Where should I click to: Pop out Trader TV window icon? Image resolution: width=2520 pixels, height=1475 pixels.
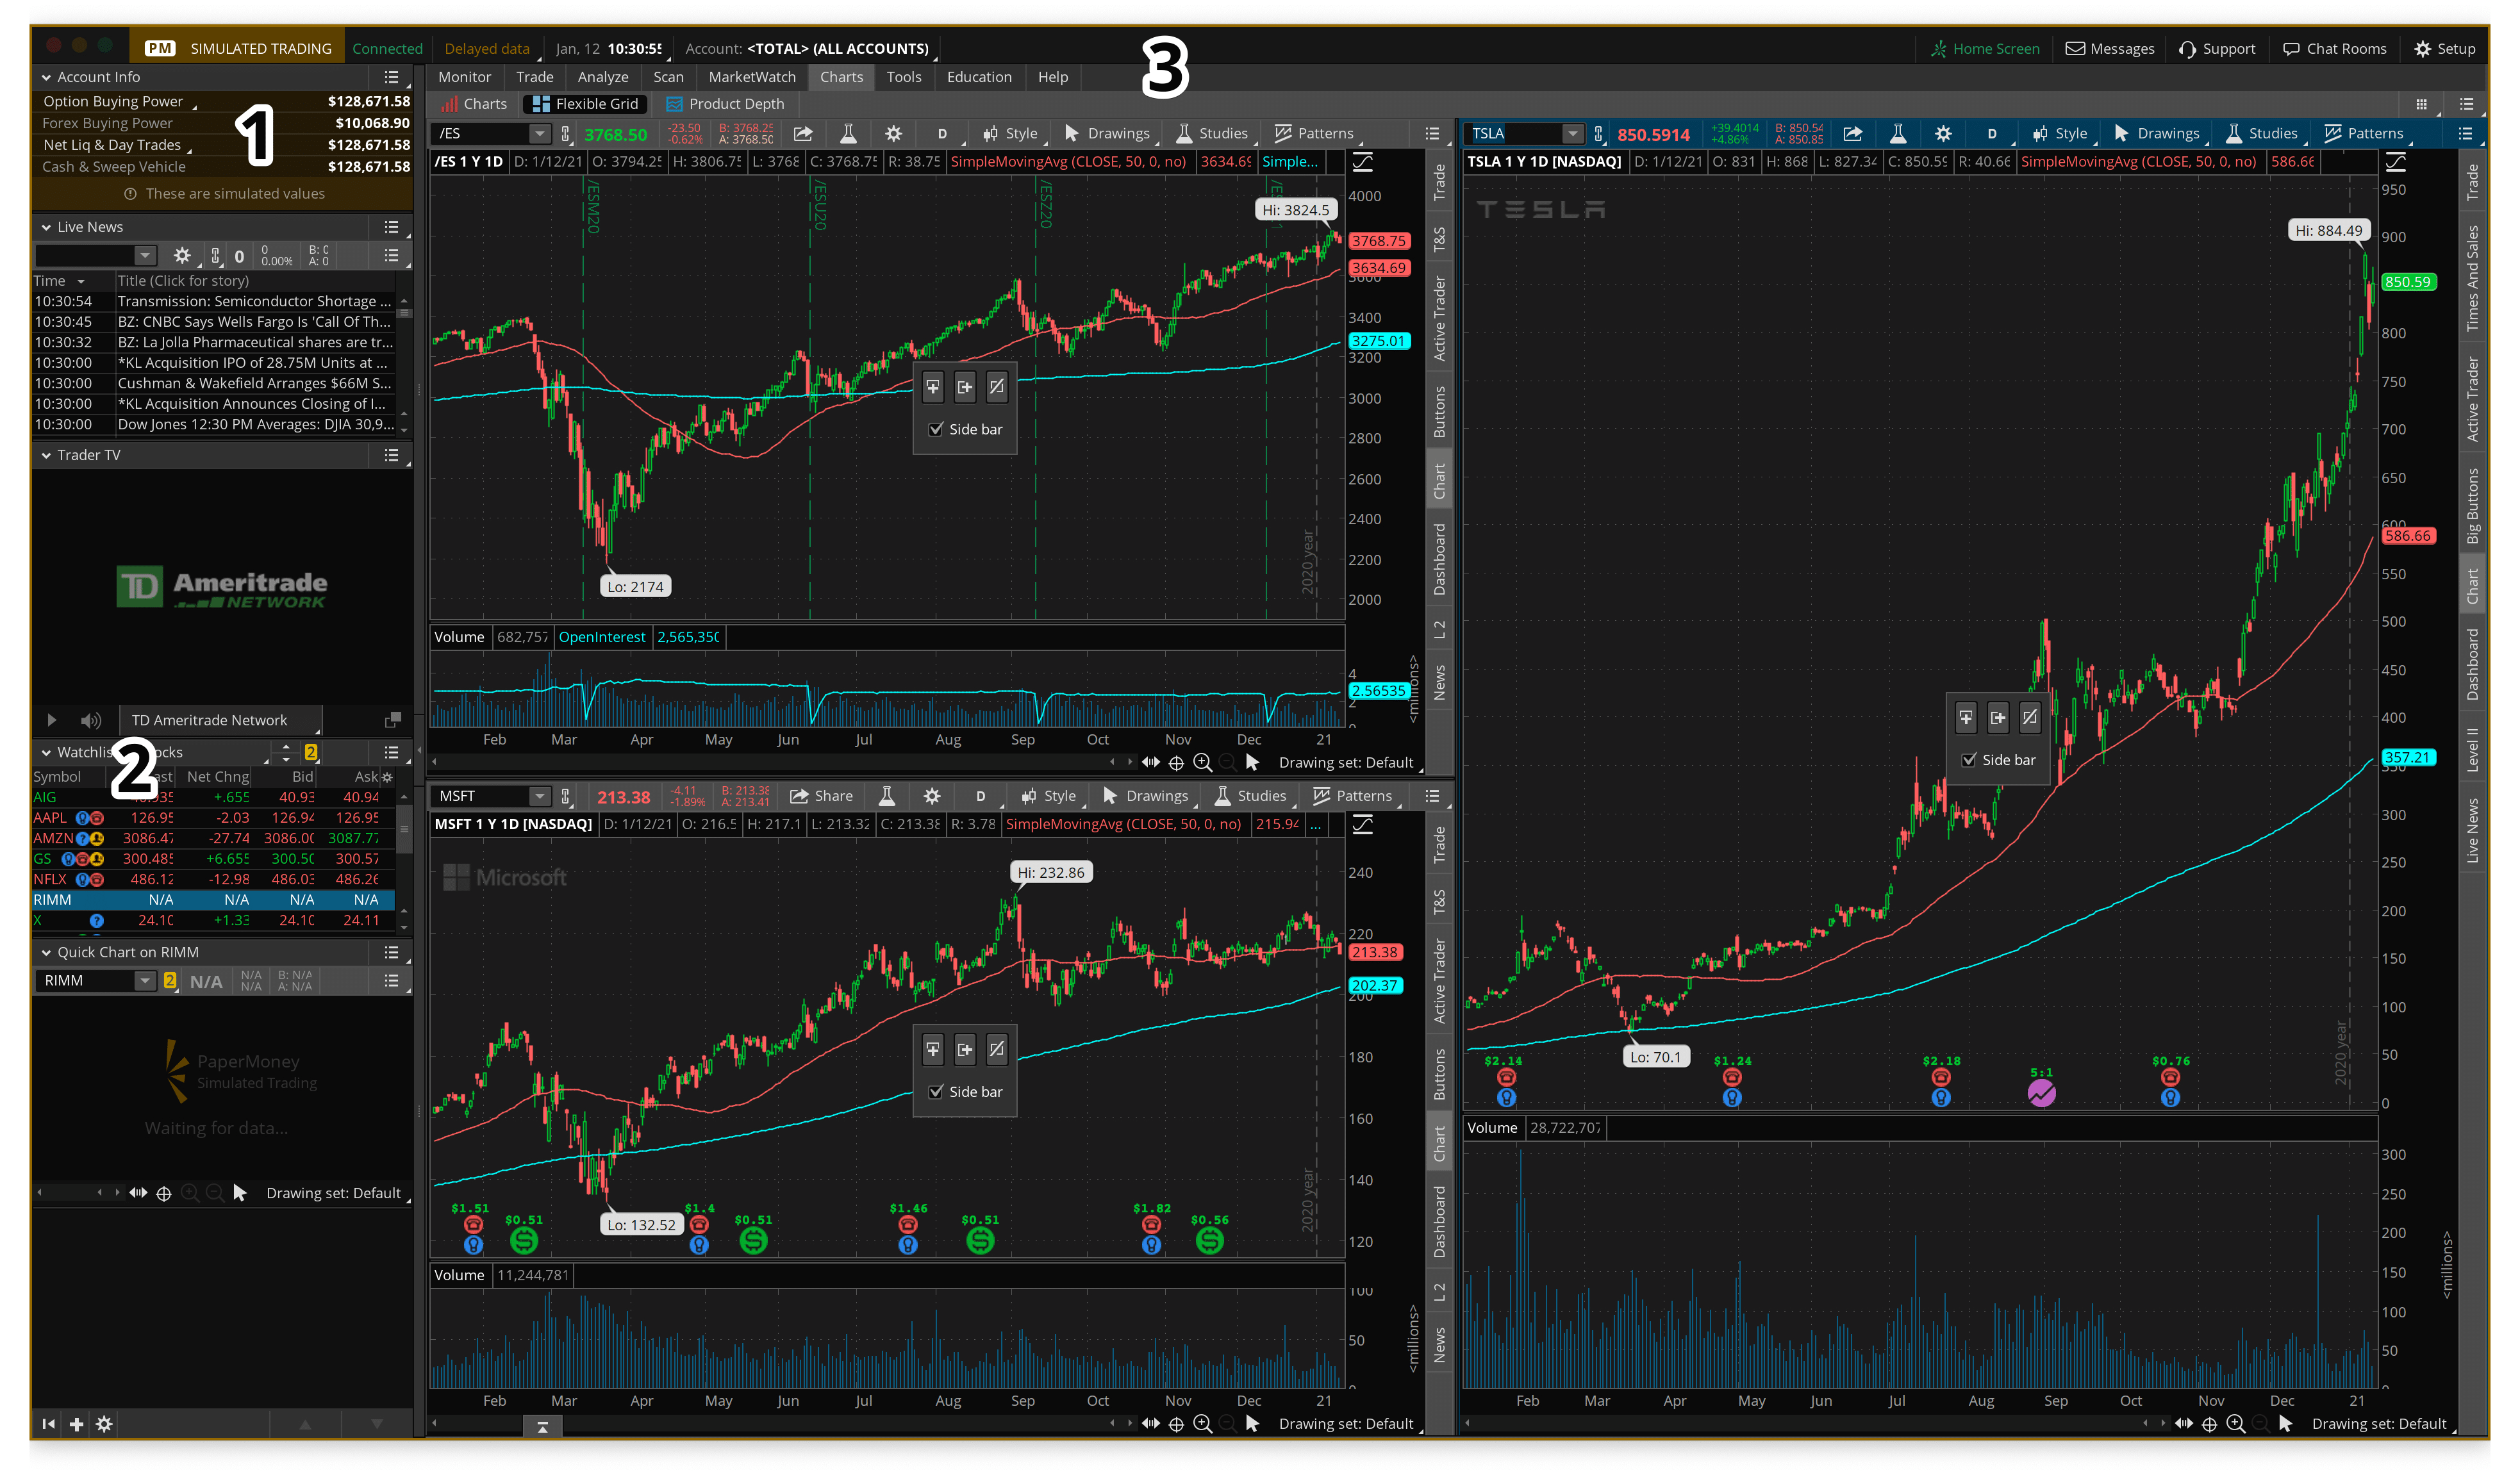pyautogui.click(x=393, y=720)
